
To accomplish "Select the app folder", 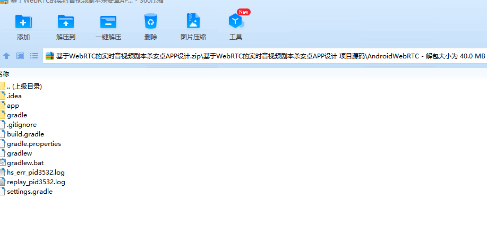I will (x=10, y=106).
